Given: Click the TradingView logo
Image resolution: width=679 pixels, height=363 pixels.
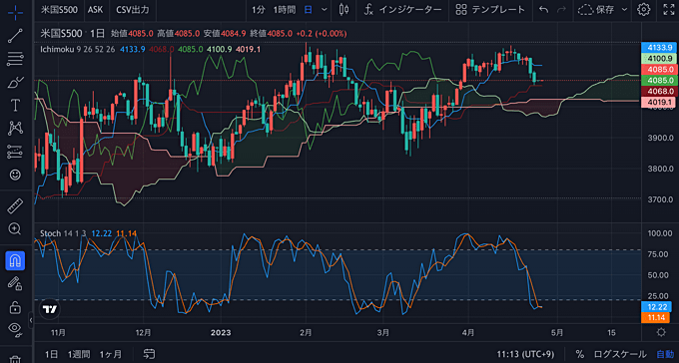Looking at the screenshot, I should [50, 309].
